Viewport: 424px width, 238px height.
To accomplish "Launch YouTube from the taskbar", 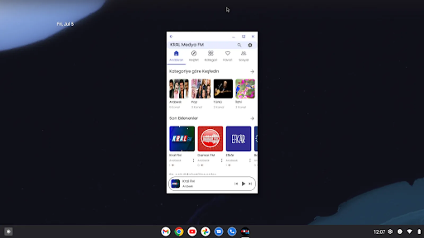I will click(x=192, y=231).
